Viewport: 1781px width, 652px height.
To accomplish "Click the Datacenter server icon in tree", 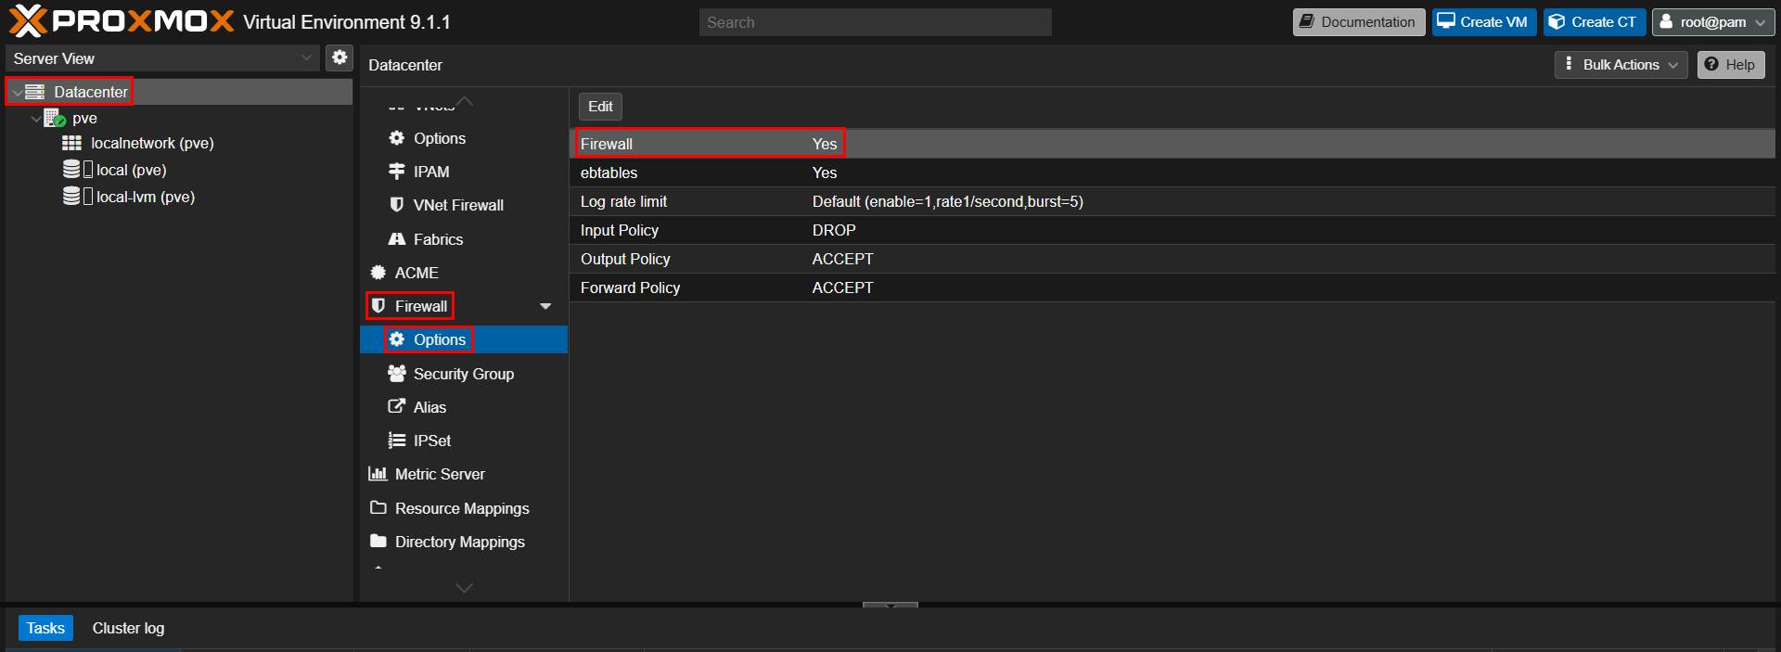I will click(x=35, y=92).
